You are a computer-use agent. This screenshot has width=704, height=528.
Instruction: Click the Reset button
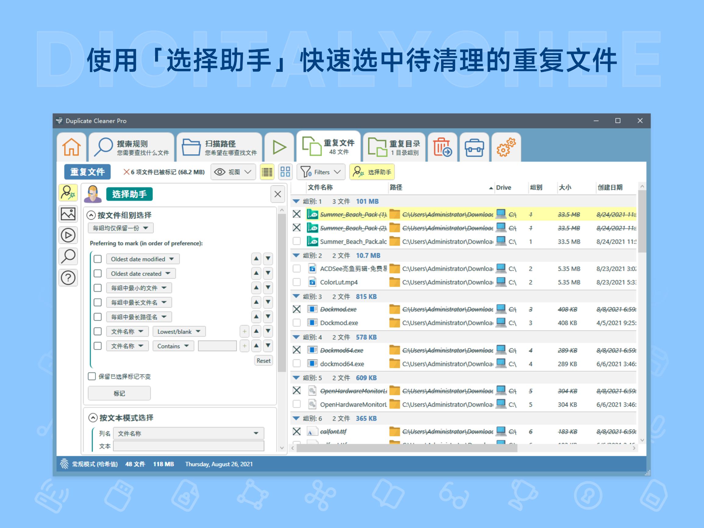(x=264, y=361)
